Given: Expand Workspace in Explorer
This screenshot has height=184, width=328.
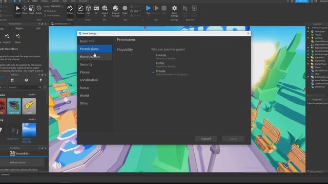Looking at the screenshot, I should tap(308, 32).
